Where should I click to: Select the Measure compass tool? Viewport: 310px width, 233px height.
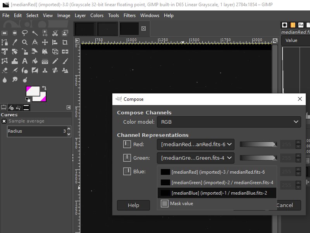point(35,42)
